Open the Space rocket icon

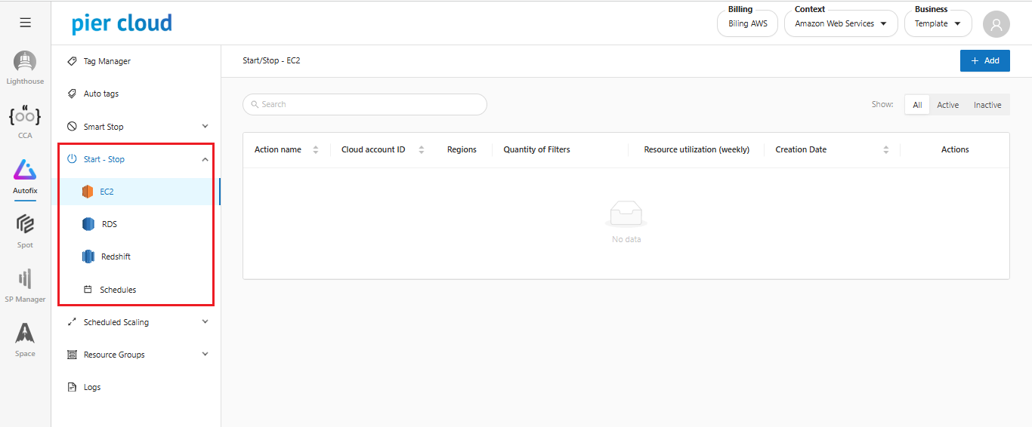[25, 334]
